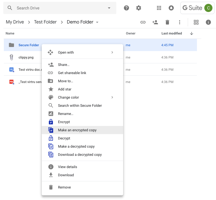Sort by the Owner column header

131,33
